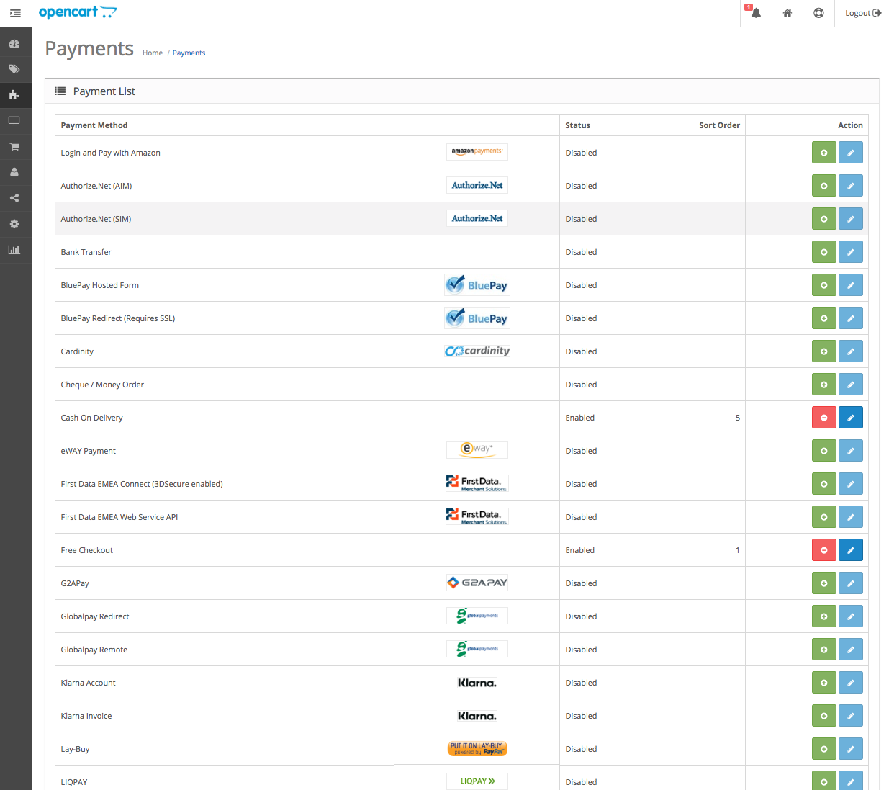Image resolution: width=889 pixels, height=790 pixels.
Task: Open the Sales shopping cart sidebar icon
Action: click(14, 147)
